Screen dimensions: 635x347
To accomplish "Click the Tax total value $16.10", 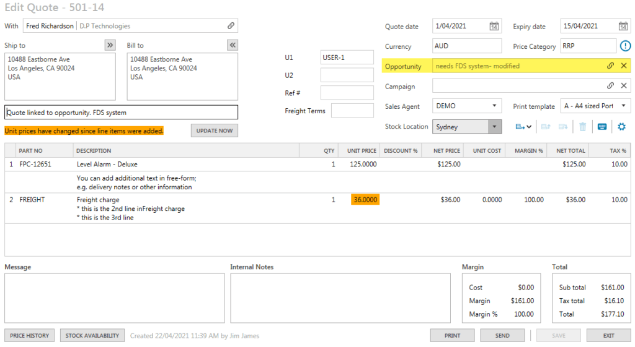I will click(x=614, y=301).
